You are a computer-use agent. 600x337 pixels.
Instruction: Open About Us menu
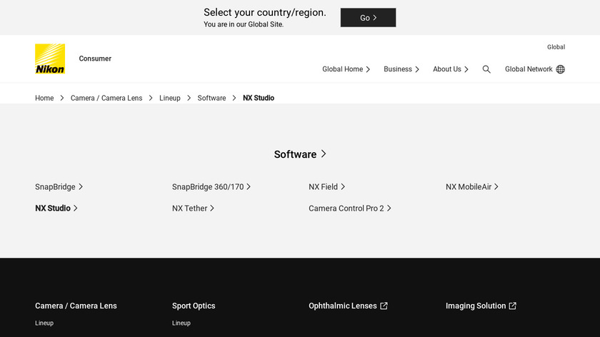[x=451, y=69]
